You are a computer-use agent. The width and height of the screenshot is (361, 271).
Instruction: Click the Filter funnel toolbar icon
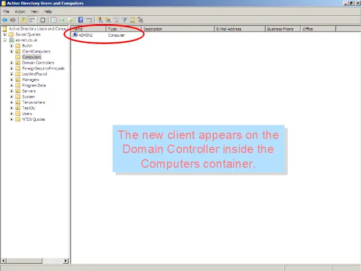pyautogui.click(x=125, y=20)
